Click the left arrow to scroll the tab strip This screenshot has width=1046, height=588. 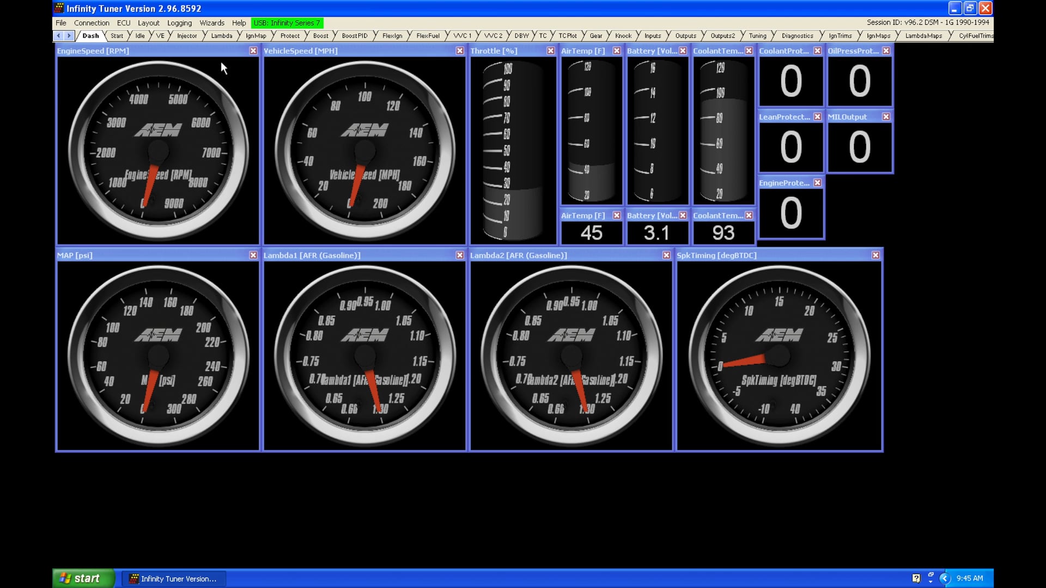pyautogui.click(x=58, y=35)
